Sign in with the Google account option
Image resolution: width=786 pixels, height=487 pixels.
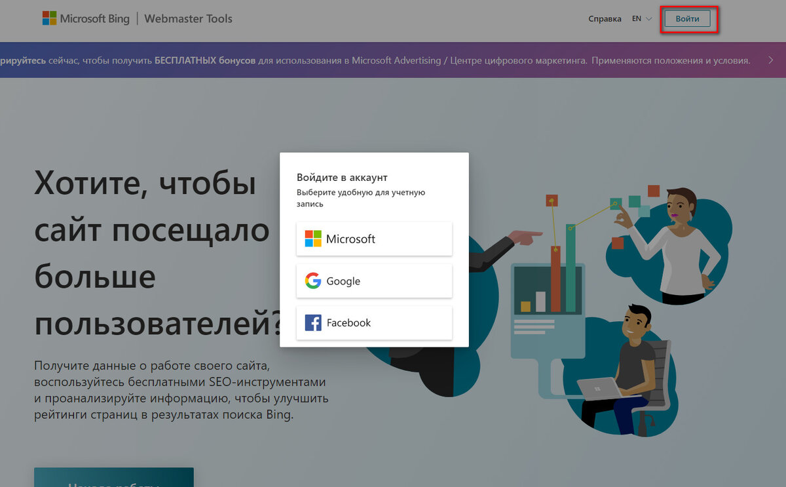(x=374, y=281)
